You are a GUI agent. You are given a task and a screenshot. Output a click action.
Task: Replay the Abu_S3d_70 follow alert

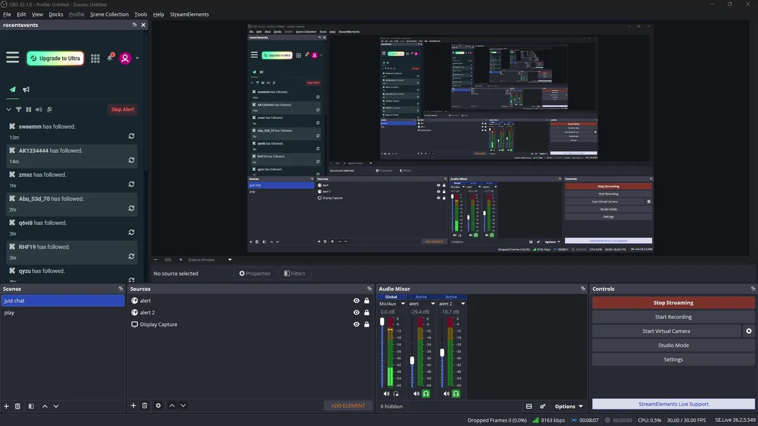click(131, 208)
